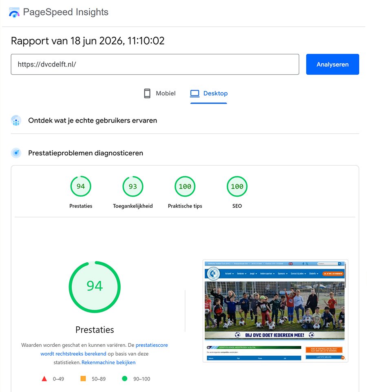This screenshot has width=367, height=392.
Task: Click the green circle 90–100 legend icon
Action: (x=124, y=379)
